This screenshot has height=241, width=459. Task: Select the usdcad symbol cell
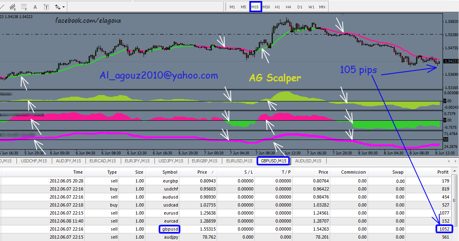[x=171, y=205]
